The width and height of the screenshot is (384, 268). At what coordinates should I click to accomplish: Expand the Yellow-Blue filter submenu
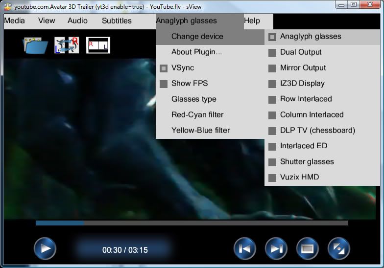pos(210,131)
